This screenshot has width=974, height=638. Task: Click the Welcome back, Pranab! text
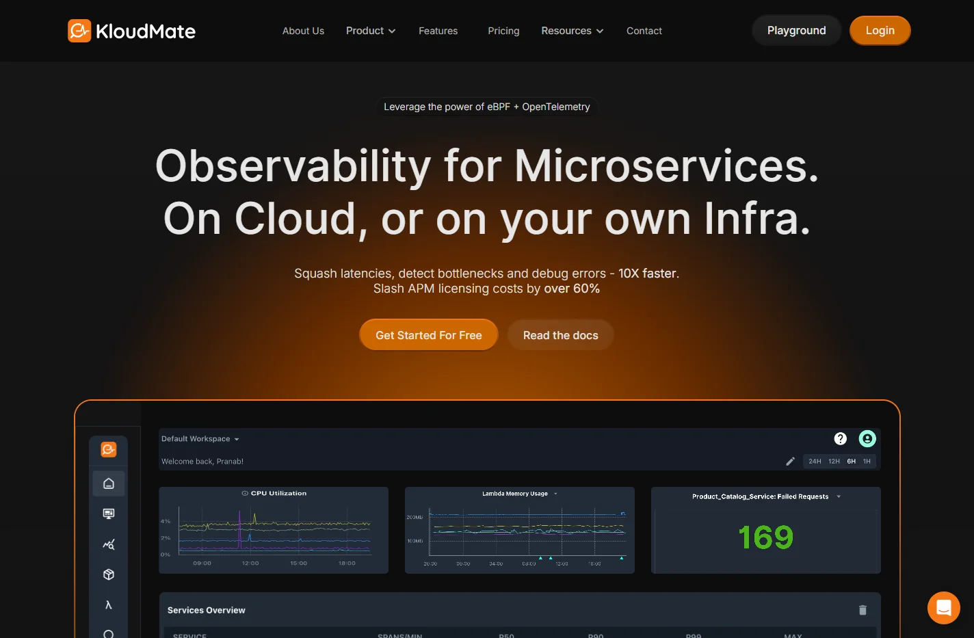point(202,462)
